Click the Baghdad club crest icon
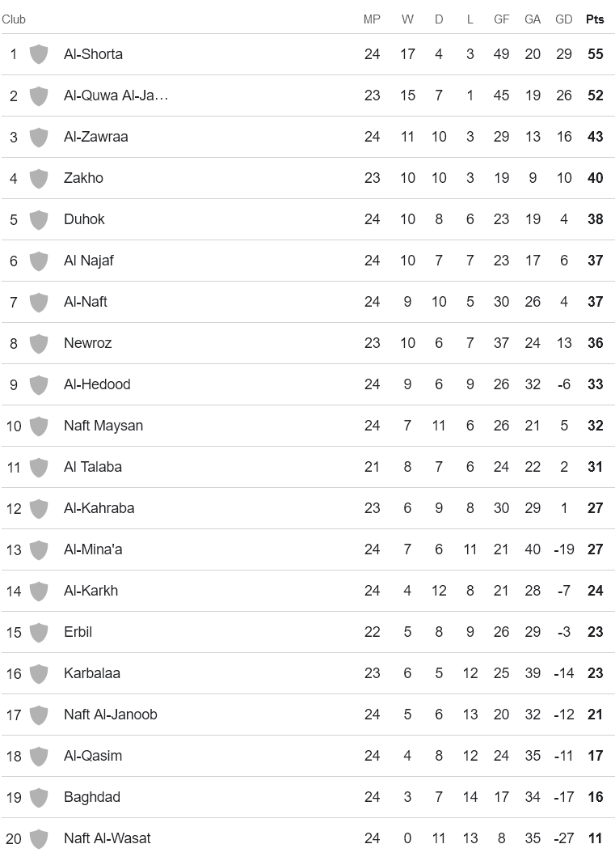The image size is (615, 861). (39, 797)
